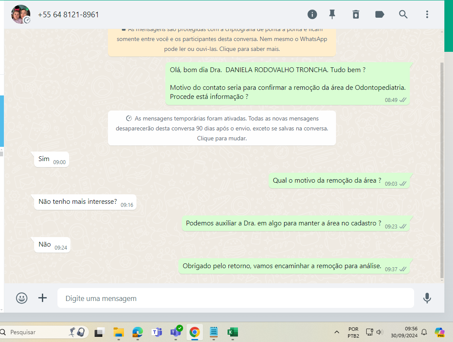
Task: Click the double-check read receipt at 08:49
Action: point(403,100)
